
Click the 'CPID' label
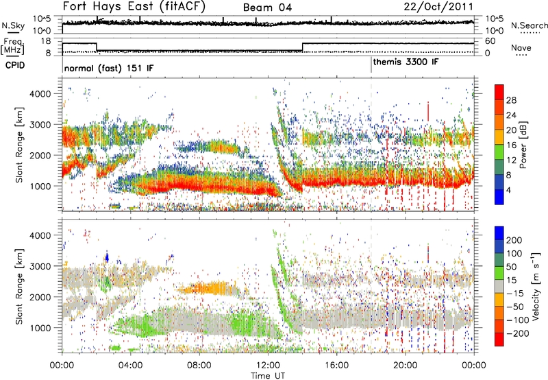[15, 65]
